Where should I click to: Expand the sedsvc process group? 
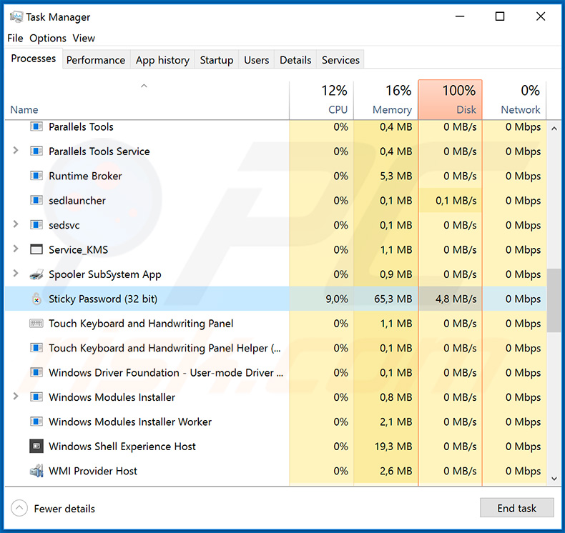click(16, 225)
